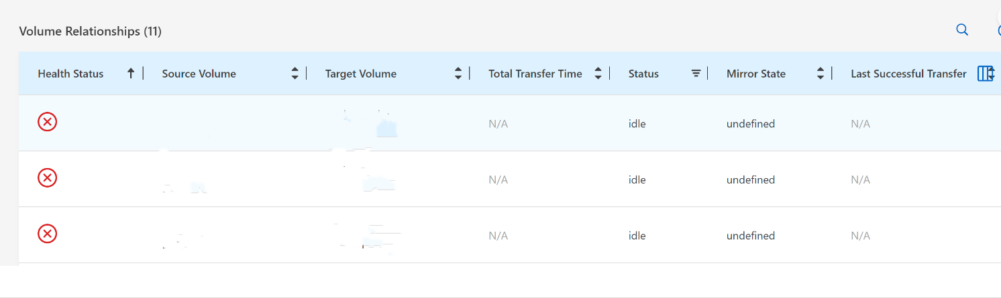Click the Health Status column header
The height and width of the screenshot is (298, 1001).
click(x=70, y=74)
